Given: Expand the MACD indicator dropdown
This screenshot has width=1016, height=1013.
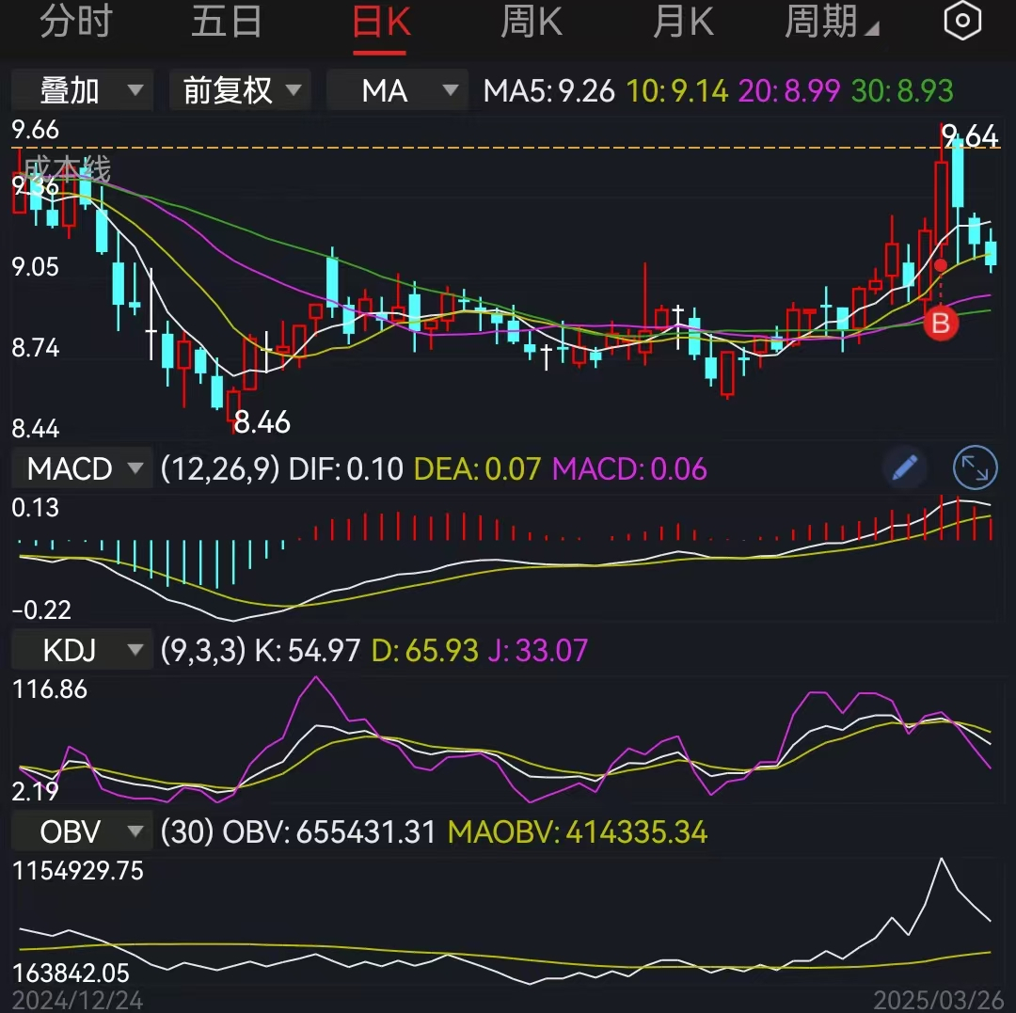Looking at the screenshot, I should [x=135, y=467].
